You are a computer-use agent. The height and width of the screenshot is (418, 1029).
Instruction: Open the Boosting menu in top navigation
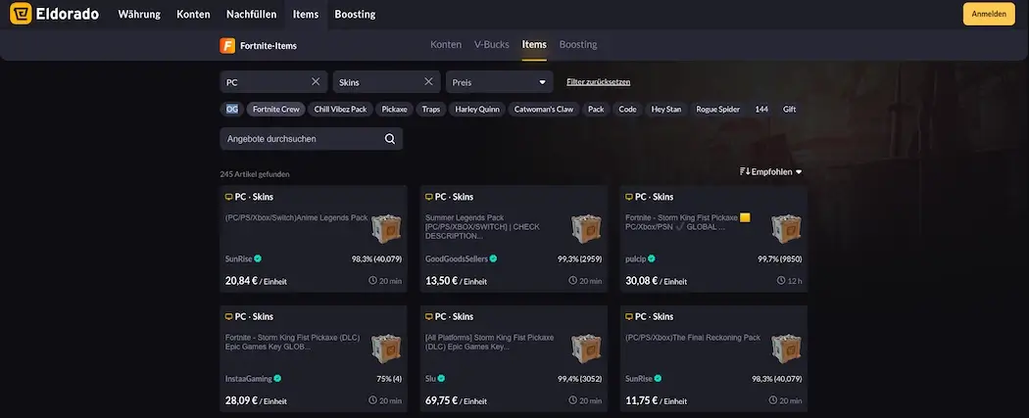(x=354, y=15)
